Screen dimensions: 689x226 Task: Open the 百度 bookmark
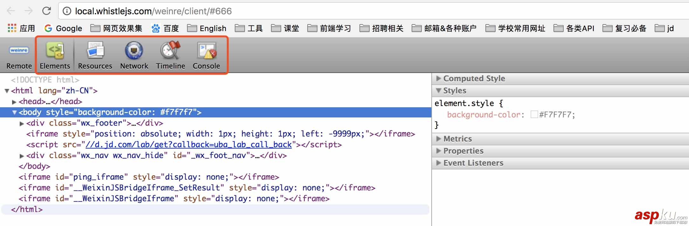[165, 28]
